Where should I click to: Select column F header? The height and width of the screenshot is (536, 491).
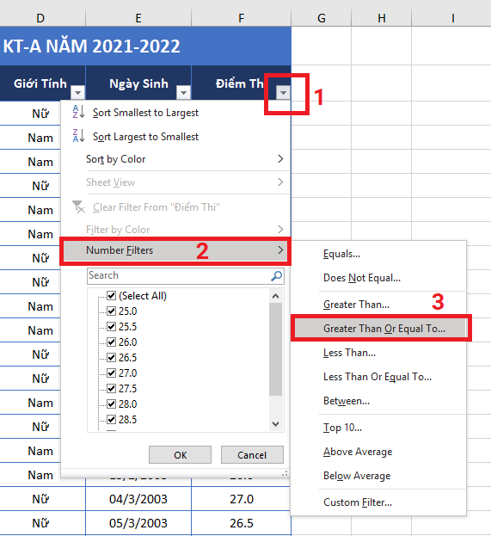tap(242, 18)
